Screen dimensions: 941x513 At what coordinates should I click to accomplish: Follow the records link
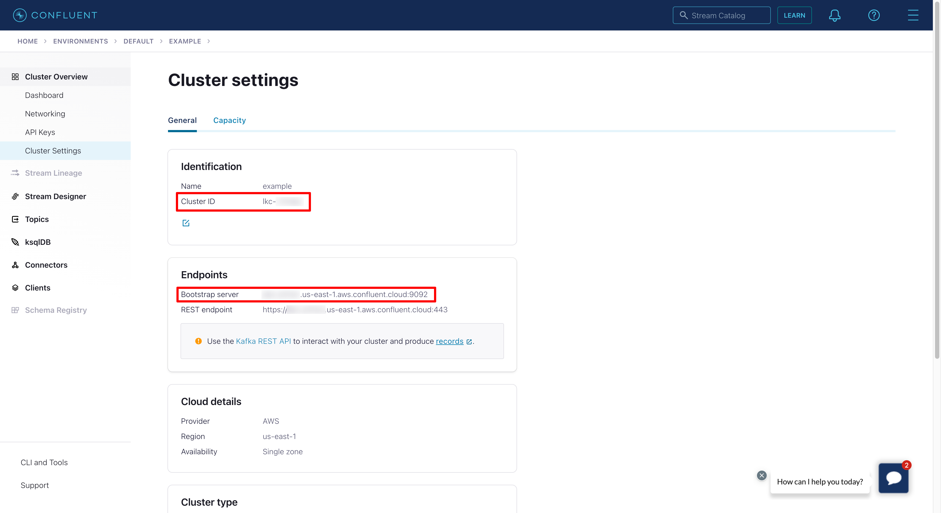449,341
